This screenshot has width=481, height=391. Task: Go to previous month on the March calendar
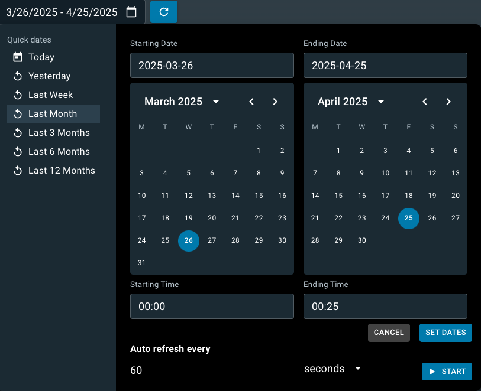coord(251,101)
